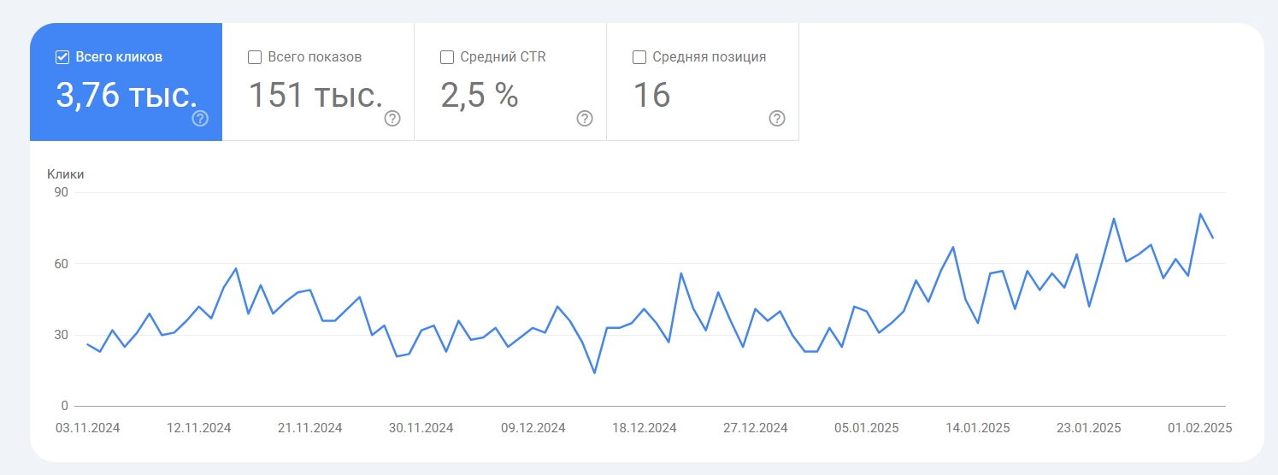Click Средняя позиция label text
The height and width of the screenshot is (475, 1278).
(710, 57)
